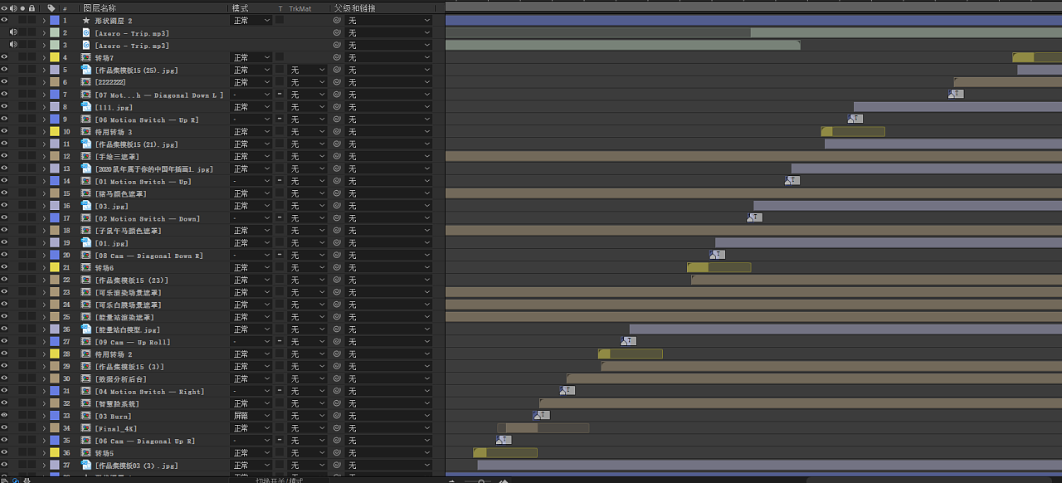Select layer named 子鼠午马颜色遮罩
1062x483 pixels.
128,231
